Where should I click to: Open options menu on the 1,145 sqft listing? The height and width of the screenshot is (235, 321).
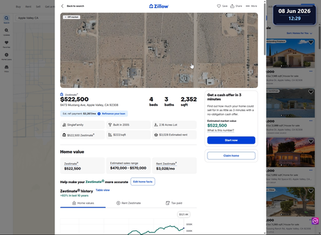tap(311, 71)
